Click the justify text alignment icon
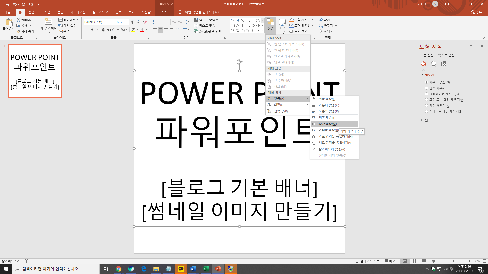Screen dimensions: 488x274 coord(172,30)
